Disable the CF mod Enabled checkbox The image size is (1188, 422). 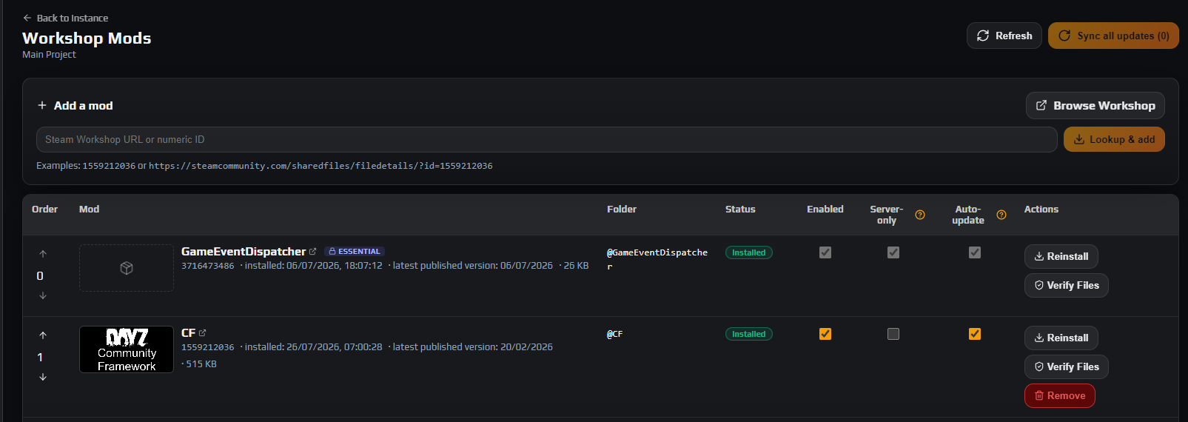click(x=825, y=334)
